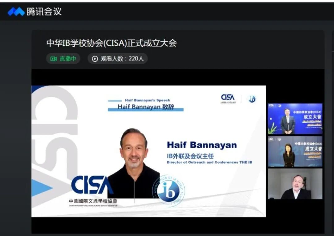Viewport: 334px width, 236px height.
Task: Click the large CISA logo on slide
Action: 92,185
